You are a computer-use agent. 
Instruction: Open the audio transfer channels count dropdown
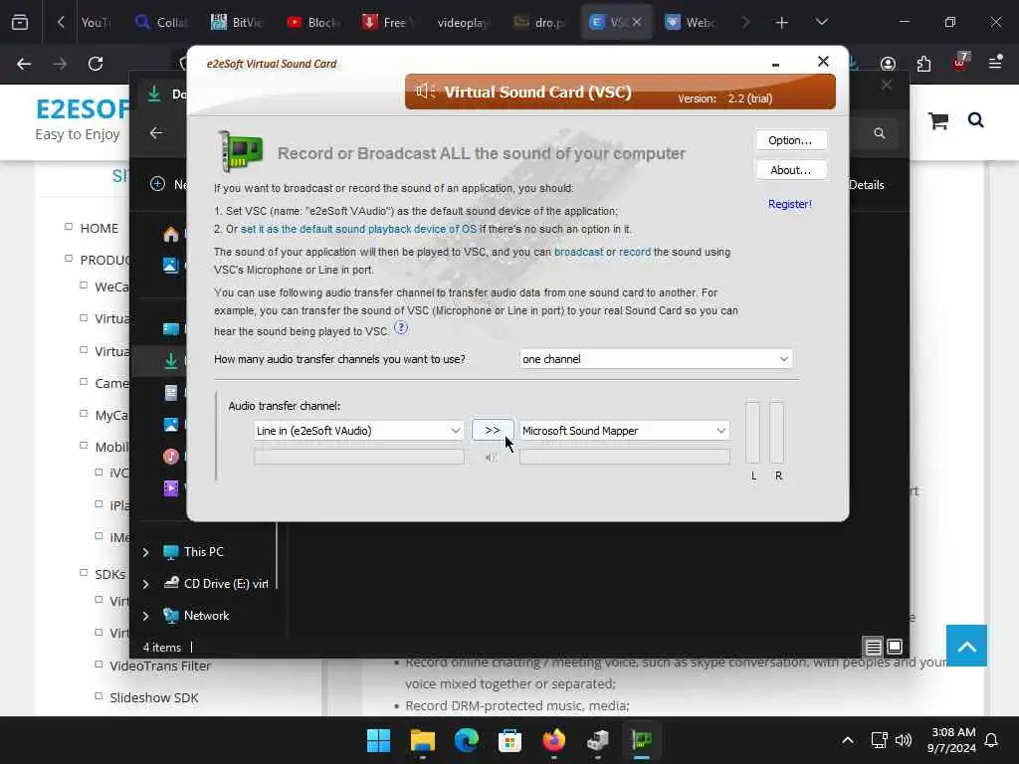coord(656,359)
